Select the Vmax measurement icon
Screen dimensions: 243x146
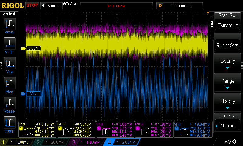pyautogui.click(x=10, y=24)
